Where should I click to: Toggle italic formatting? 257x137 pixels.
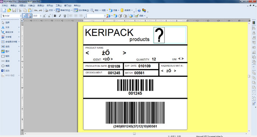(x=60, y=16)
